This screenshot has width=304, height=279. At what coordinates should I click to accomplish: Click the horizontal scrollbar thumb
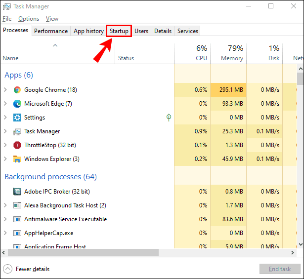(x=83, y=252)
